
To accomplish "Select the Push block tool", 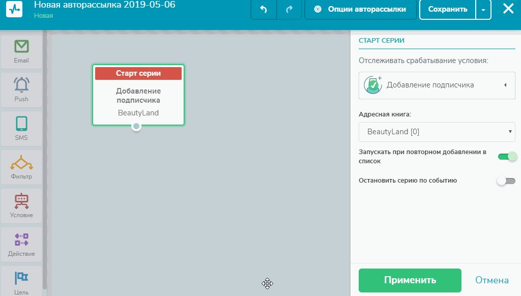I will click(21, 90).
